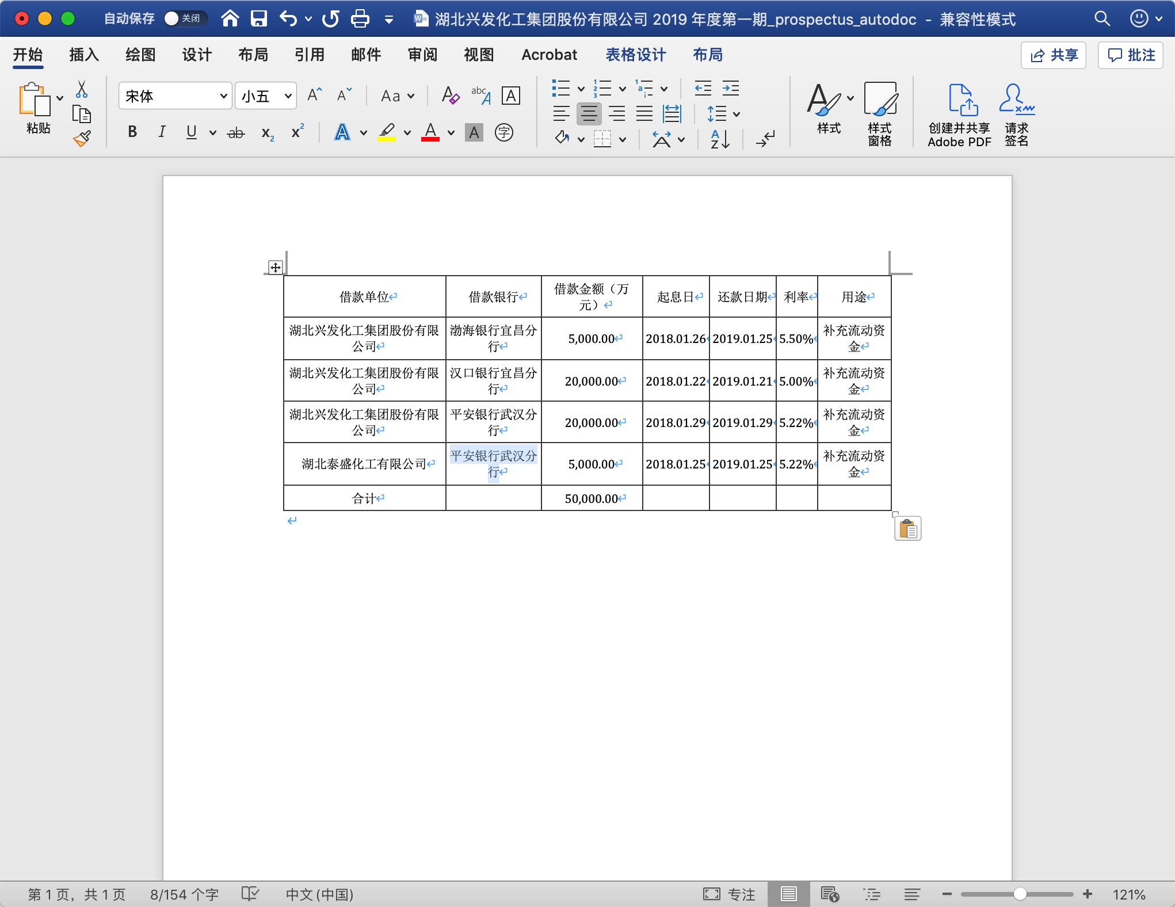Click the Cut scissors icon

point(82,89)
